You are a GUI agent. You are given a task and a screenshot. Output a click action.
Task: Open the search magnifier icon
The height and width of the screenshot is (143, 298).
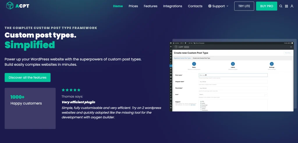point(281,6)
